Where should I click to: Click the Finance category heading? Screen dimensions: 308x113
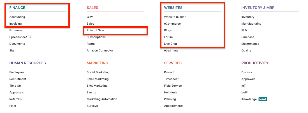click(x=17, y=8)
